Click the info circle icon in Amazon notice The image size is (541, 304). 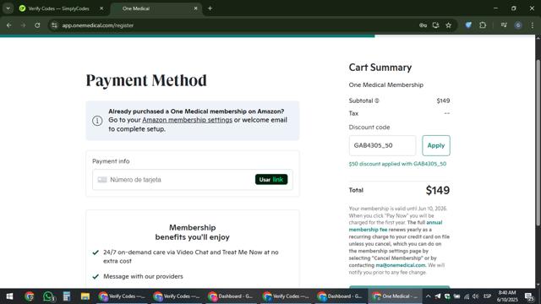(x=97, y=121)
